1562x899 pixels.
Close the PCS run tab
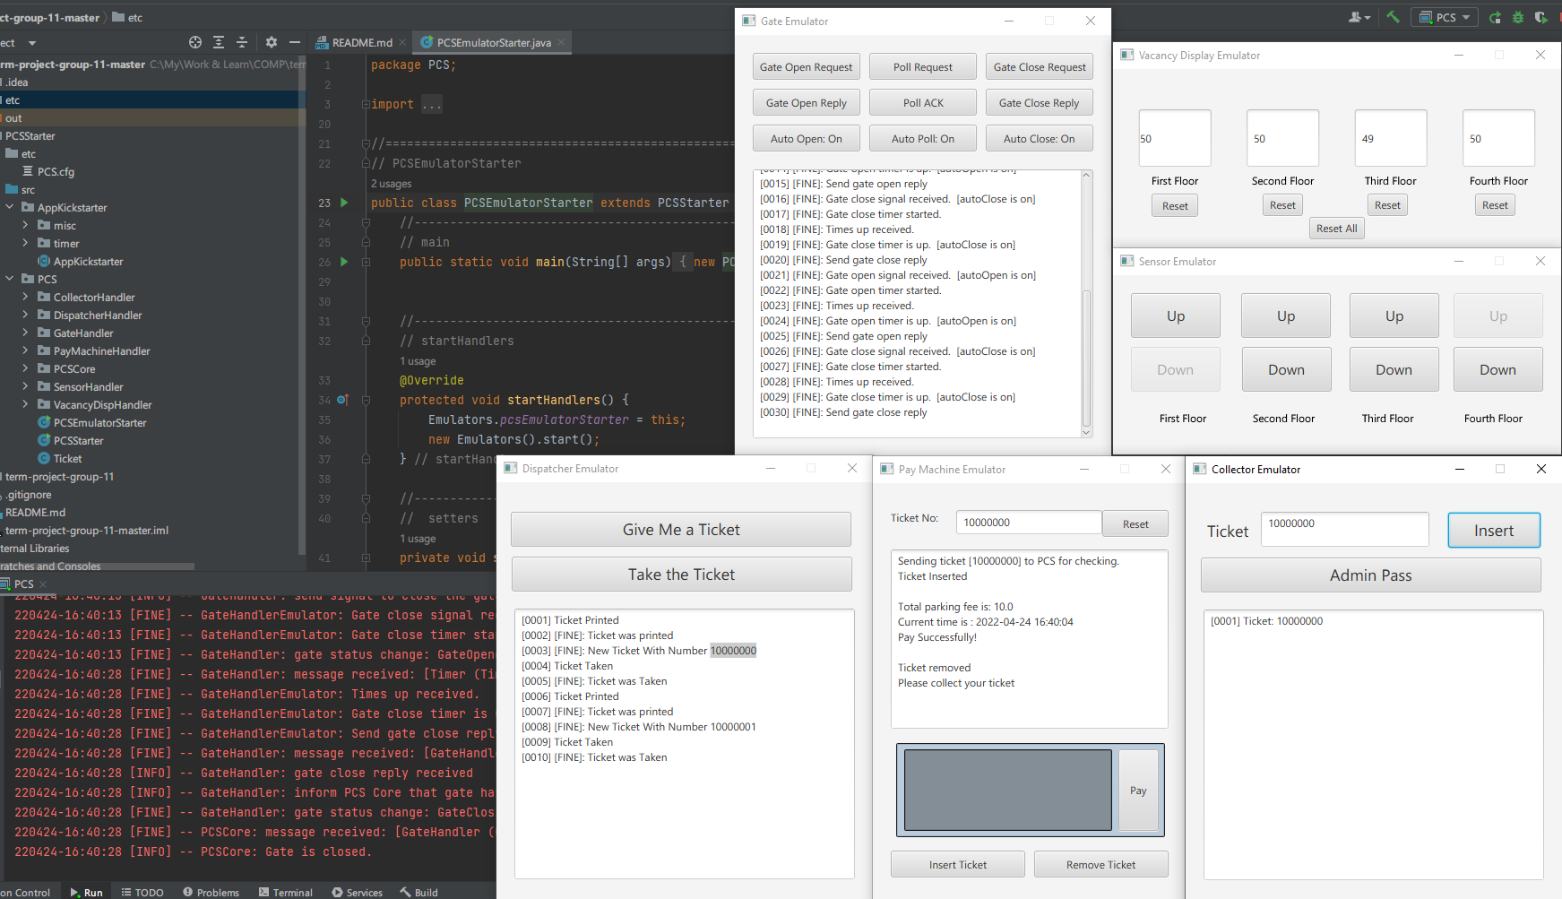point(42,583)
